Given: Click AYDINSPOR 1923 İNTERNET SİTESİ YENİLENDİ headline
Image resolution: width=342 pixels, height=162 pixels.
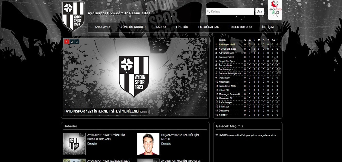Looking at the screenshot, I should click(x=102, y=111).
